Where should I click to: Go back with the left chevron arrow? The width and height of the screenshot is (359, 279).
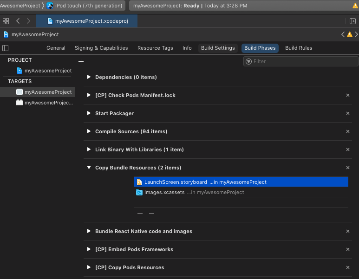click(18, 21)
